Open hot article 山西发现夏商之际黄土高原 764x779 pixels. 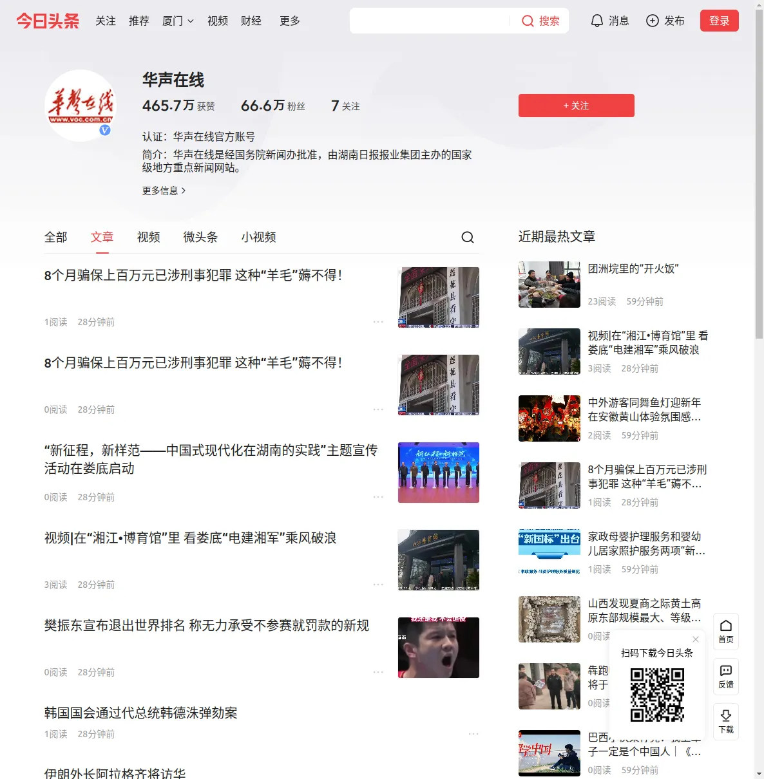(645, 610)
